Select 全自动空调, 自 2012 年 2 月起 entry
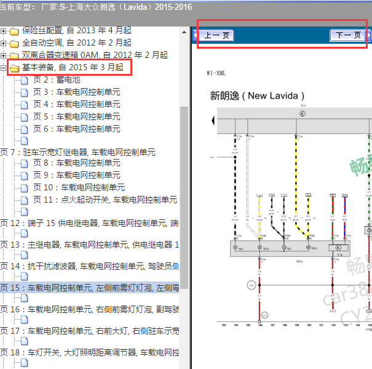 tap(77, 43)
